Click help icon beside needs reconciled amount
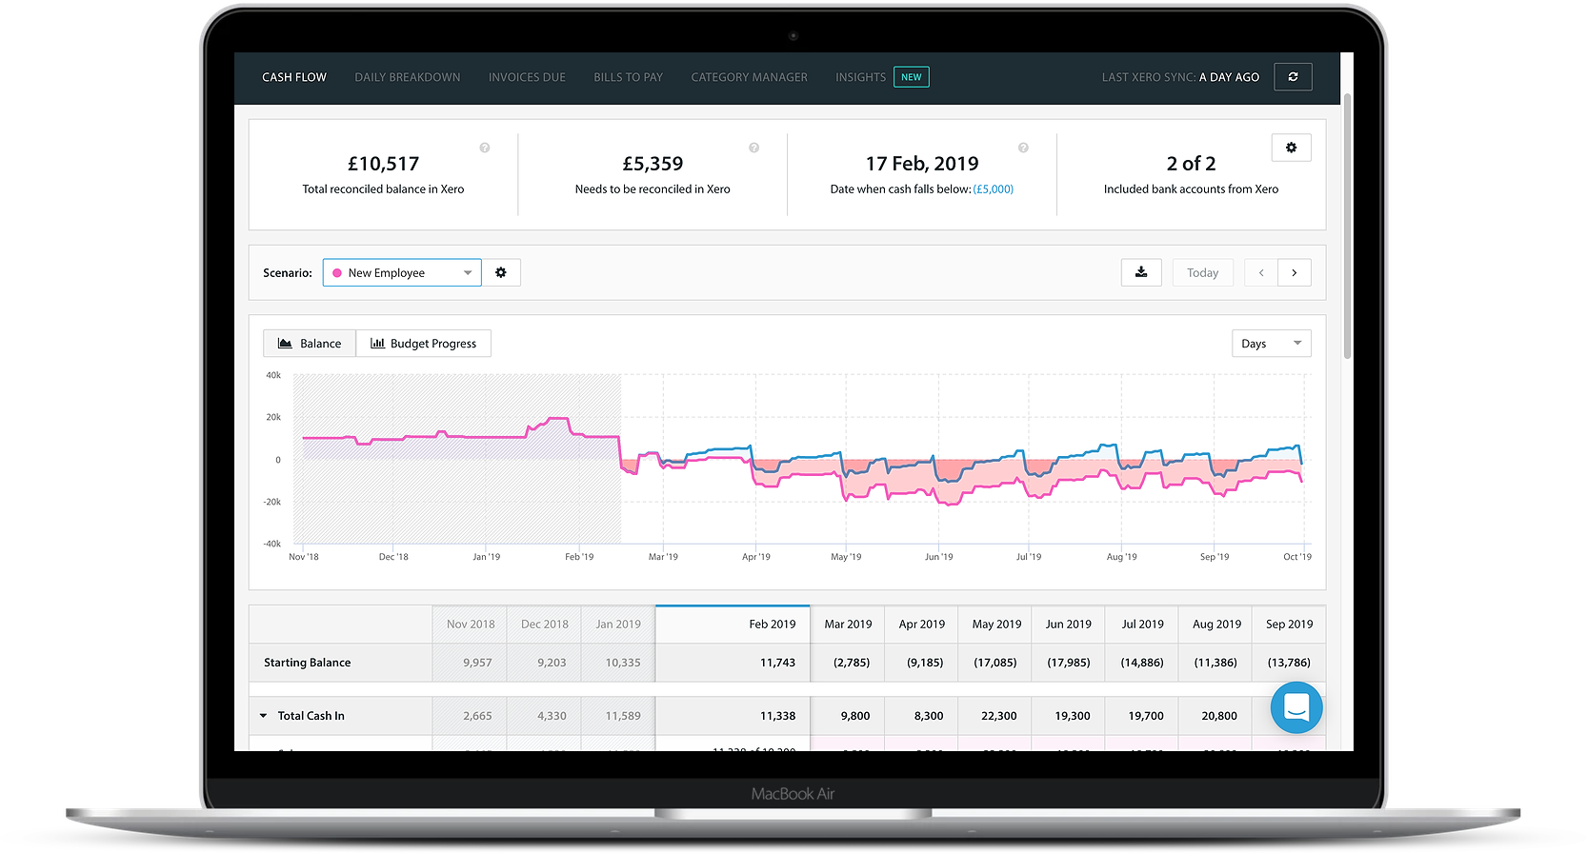This screenshot has height=853, width=1587. 753,148
